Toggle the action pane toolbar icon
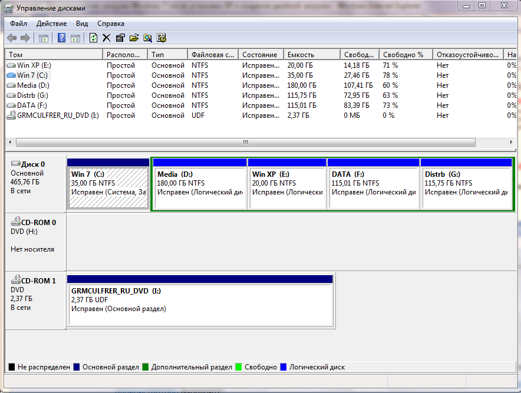521x393 pixels. coord(75,38)
